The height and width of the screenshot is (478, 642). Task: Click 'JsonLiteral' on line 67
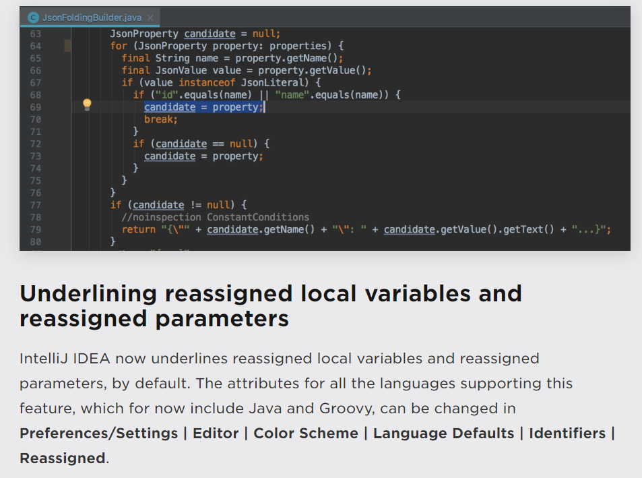tap(272, 83)
